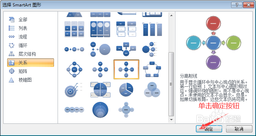Choose the converging boxes to circle layout

click(x=126, y=49)
